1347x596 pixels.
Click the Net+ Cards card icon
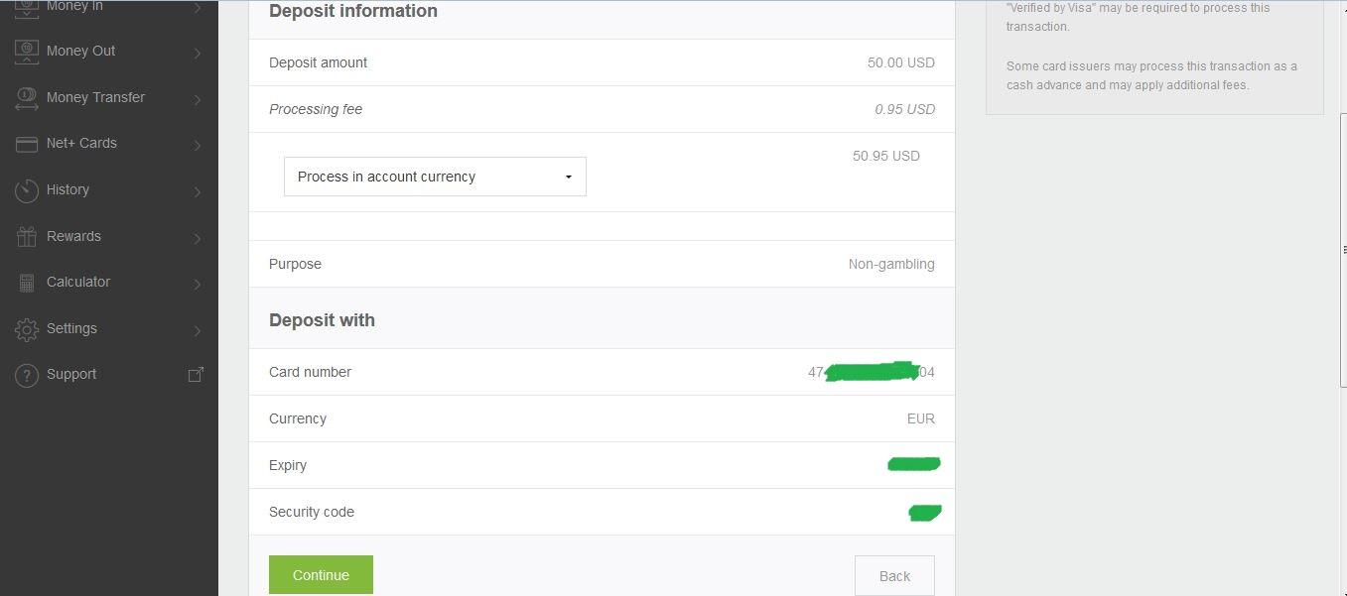pos(27,144)
